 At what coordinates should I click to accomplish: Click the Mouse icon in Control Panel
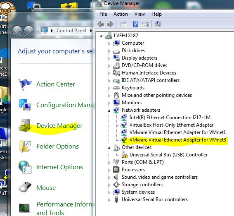[x=25, y=187]
